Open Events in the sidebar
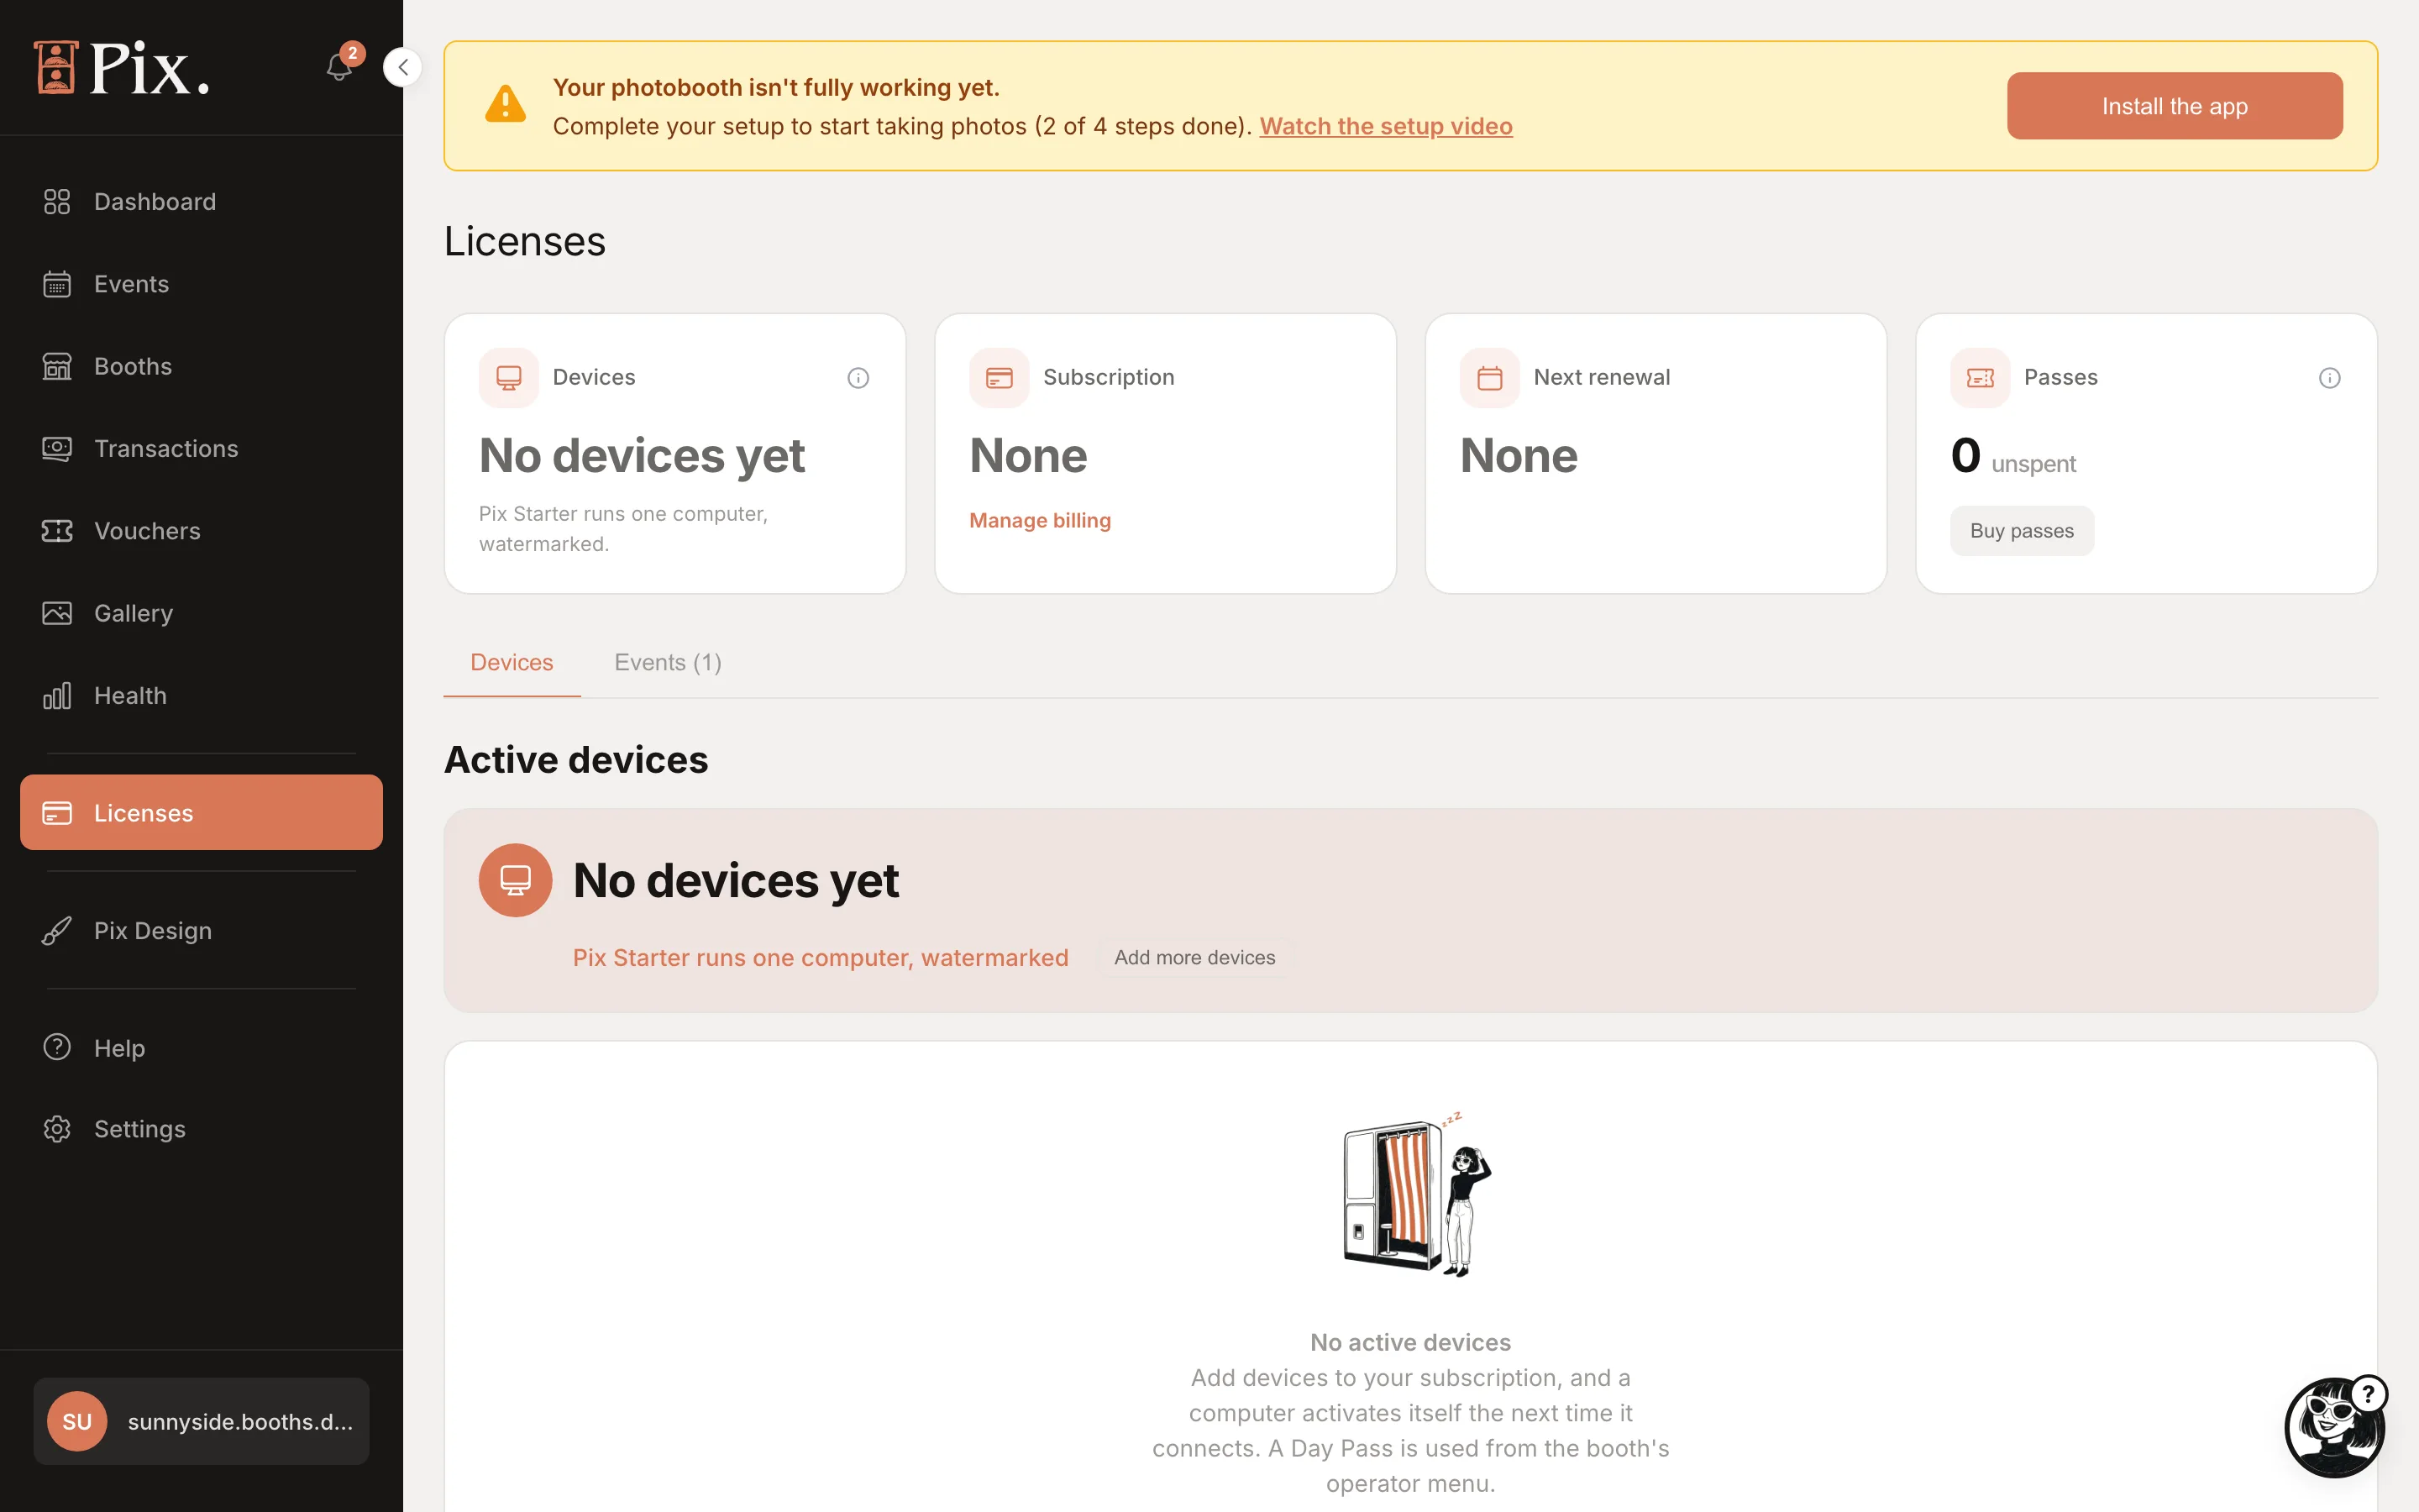 [x=201, y=284]
